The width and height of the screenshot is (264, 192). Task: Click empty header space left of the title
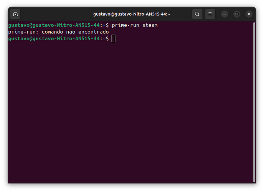pos(58,14)
